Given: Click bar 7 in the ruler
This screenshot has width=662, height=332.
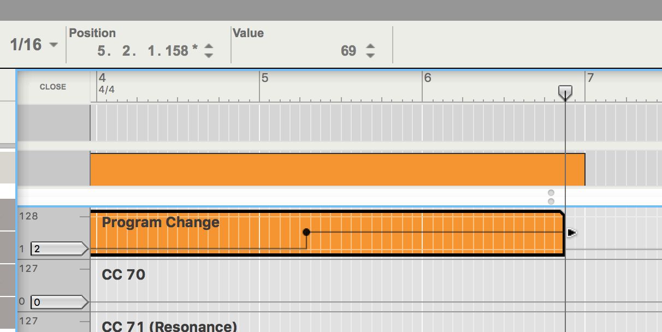Looking at the screenshot, I should click(x=590, y=78).
